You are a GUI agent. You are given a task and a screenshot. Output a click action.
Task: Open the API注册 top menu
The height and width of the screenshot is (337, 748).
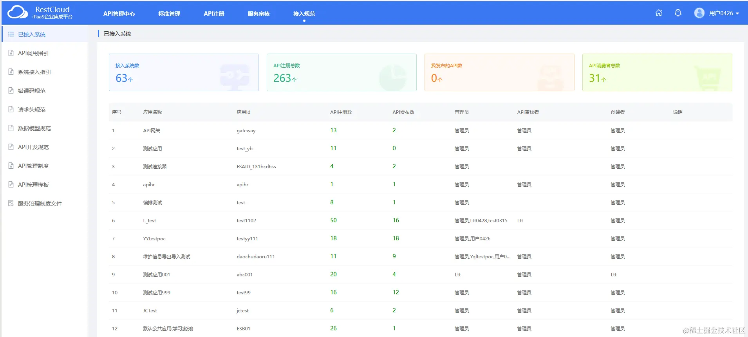click(x=214, y=14)
